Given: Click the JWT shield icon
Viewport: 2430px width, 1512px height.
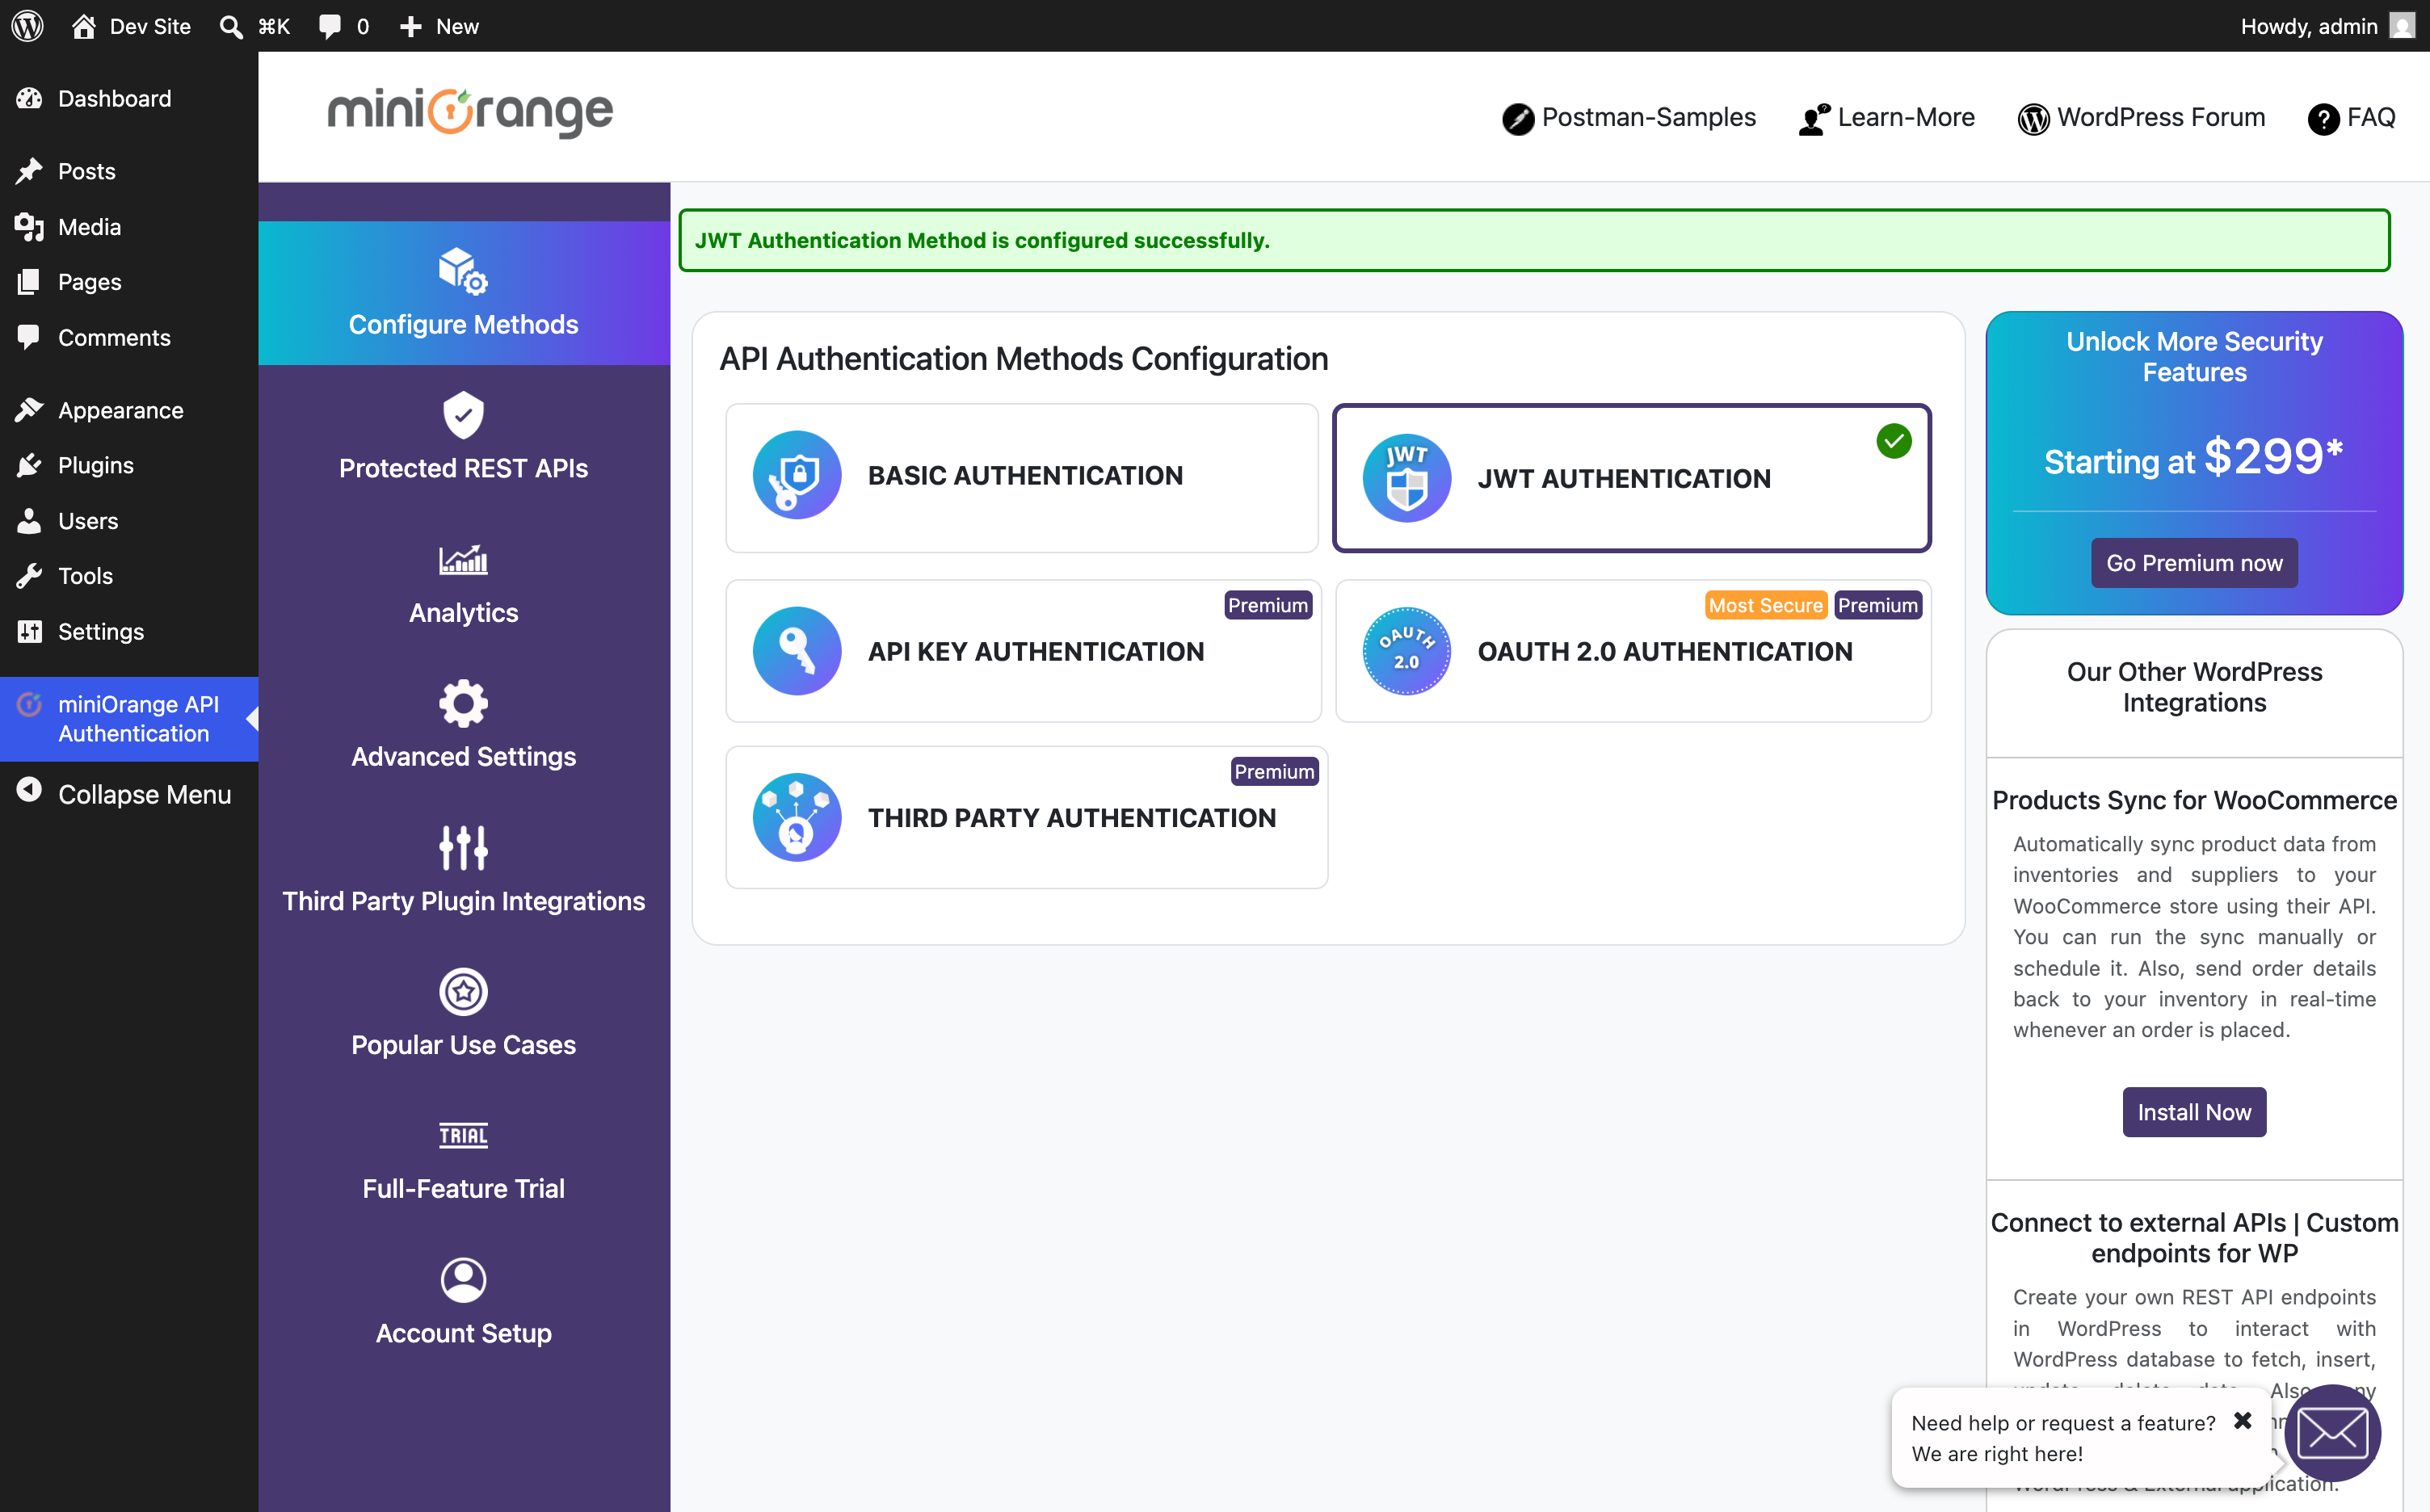Looking at the screenshot, I should pyautogui.click(x=1407, y=478).
